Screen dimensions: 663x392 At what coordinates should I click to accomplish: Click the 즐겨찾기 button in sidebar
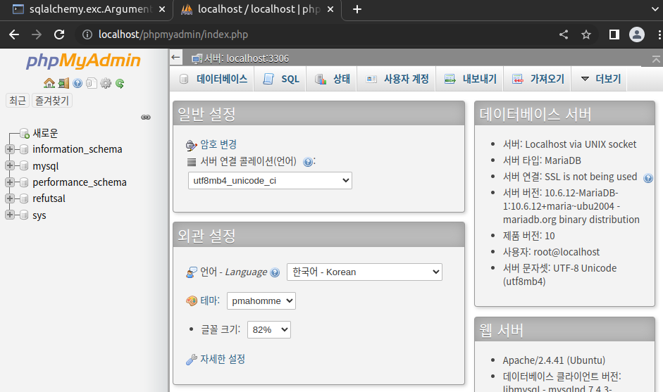tap(52, 101)
